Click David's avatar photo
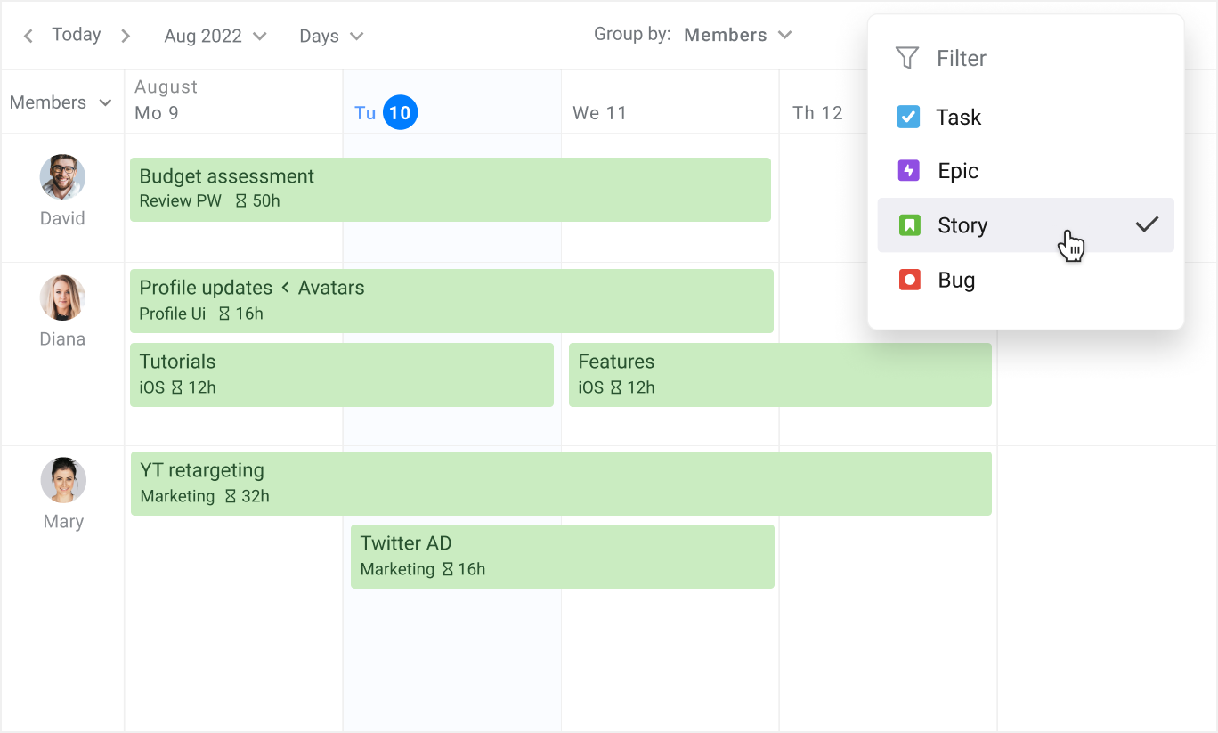The height and width of the screenshot is (733, 1218). point(62,177)
